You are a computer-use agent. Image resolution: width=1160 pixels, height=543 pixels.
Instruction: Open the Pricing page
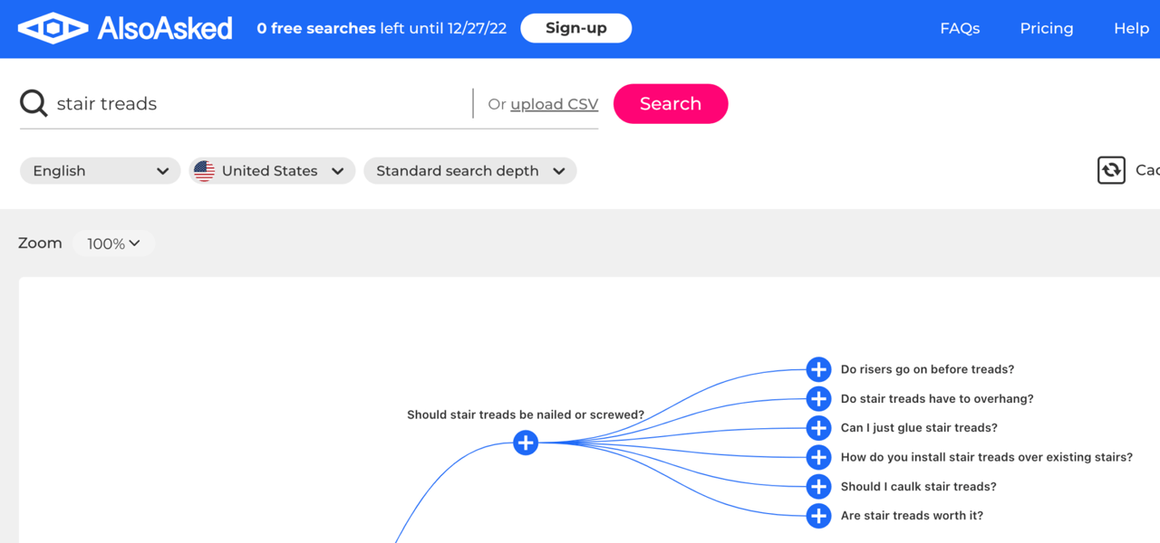(x=1046, y=28)
